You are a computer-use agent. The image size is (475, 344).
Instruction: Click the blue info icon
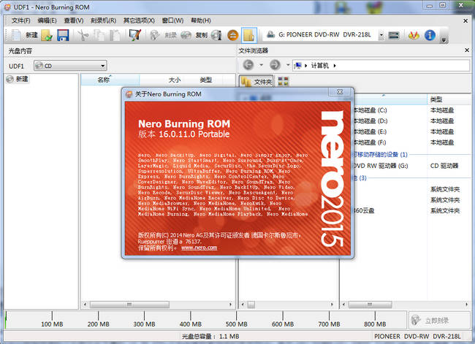(x=430, y=35)
